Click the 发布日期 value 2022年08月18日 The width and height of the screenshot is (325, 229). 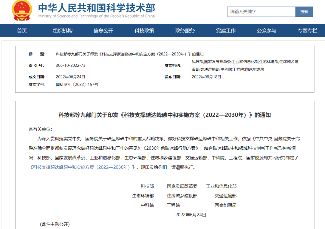(x=206, y=77)
